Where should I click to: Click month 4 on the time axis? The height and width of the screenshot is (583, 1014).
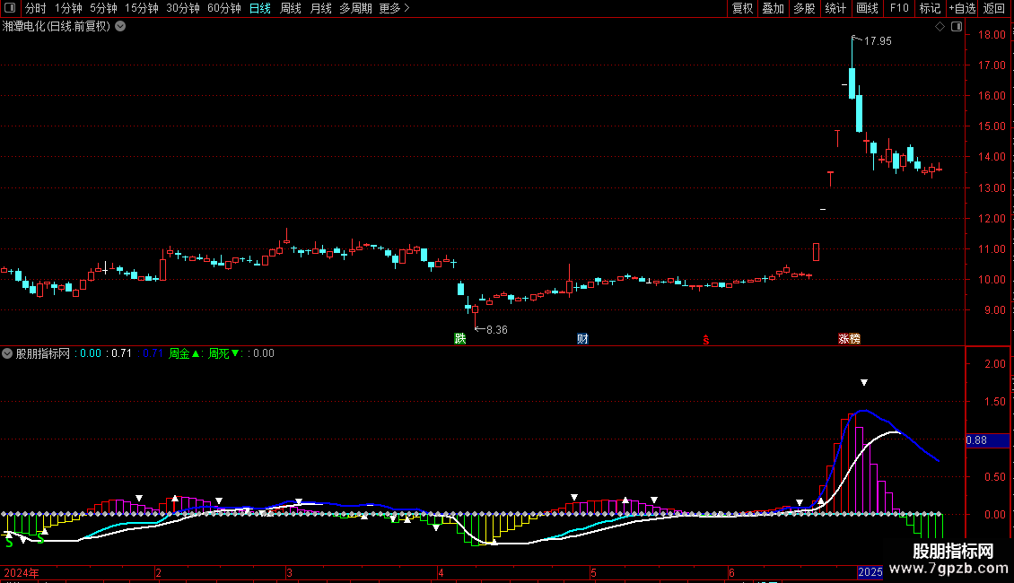coord(441,572)
